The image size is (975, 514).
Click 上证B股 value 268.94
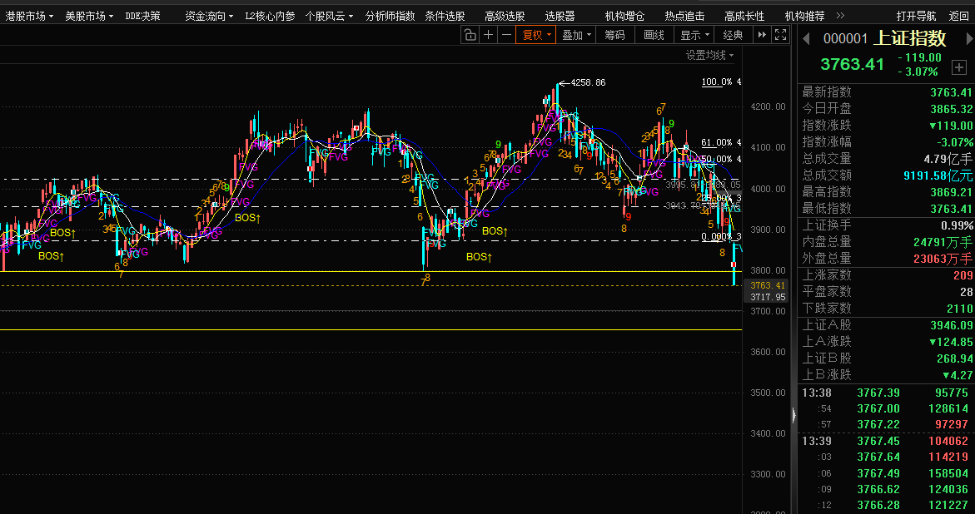tap(954, 358)
